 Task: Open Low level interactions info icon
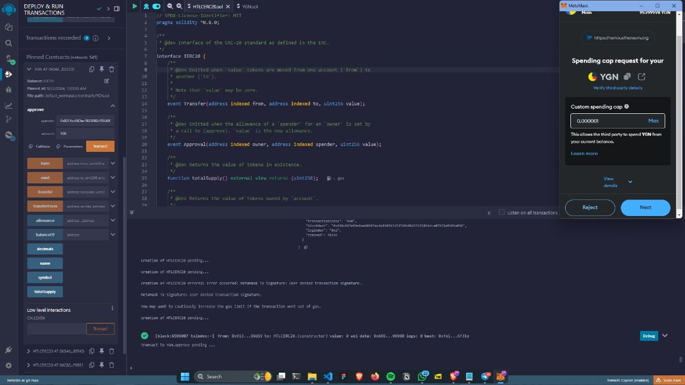[x=112, y=308]
